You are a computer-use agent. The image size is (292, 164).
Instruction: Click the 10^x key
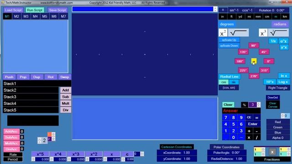(270, 82)
